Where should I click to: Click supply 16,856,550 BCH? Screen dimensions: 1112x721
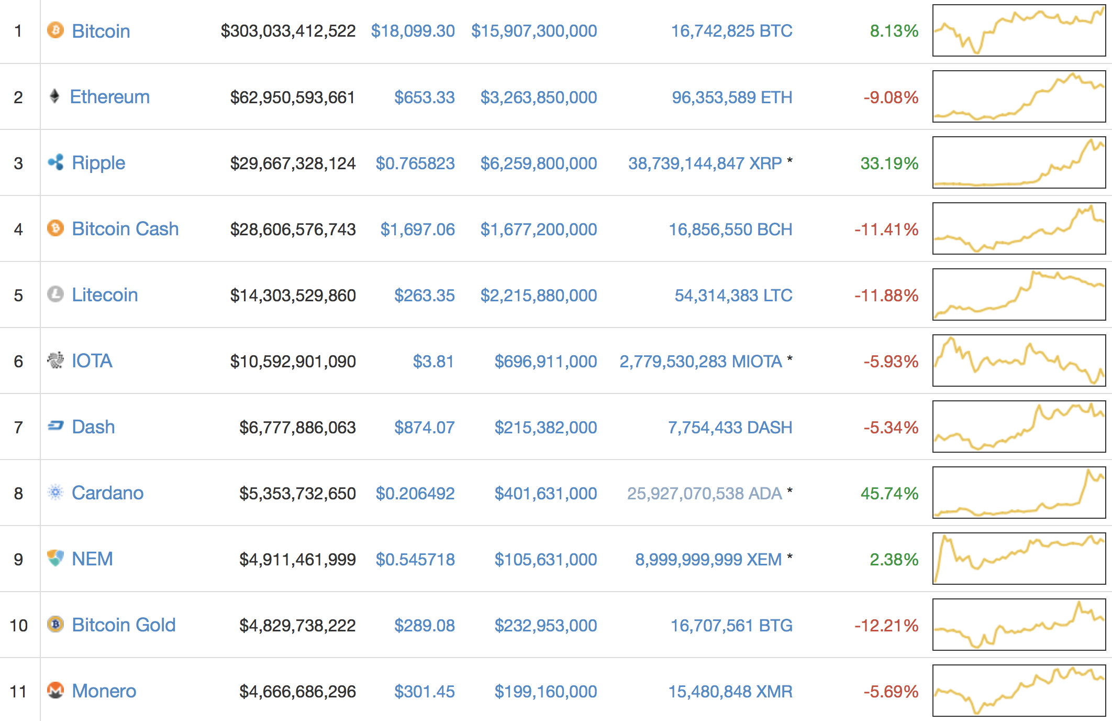pos(731,229)
